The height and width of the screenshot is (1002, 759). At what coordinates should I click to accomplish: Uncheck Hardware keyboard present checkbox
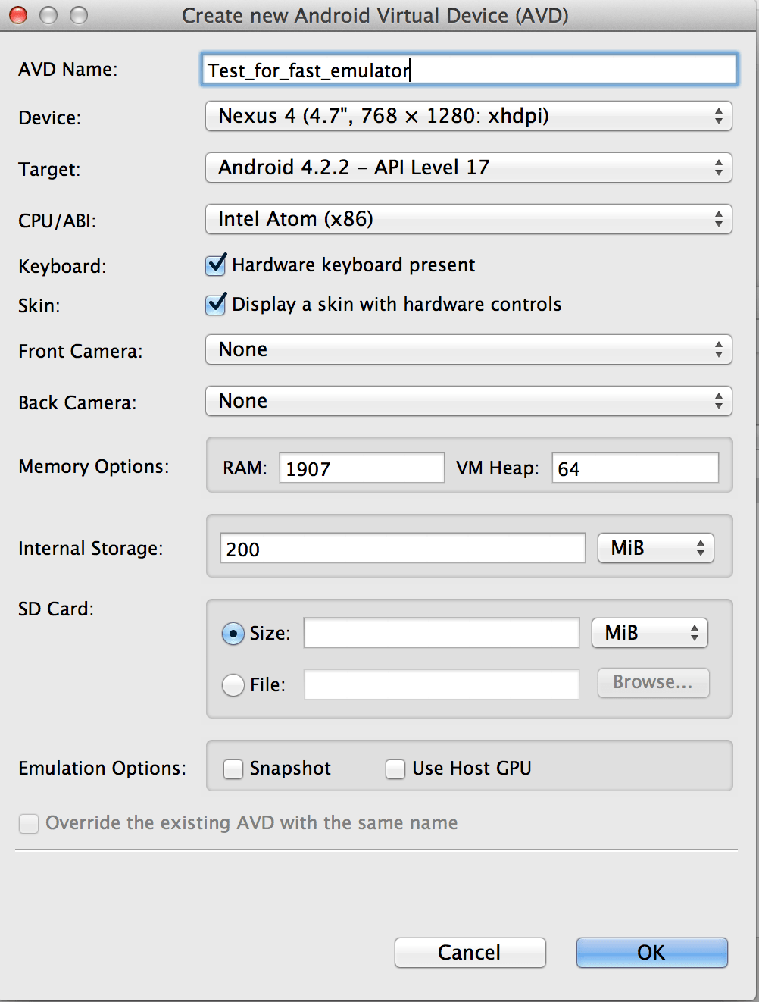216,265
